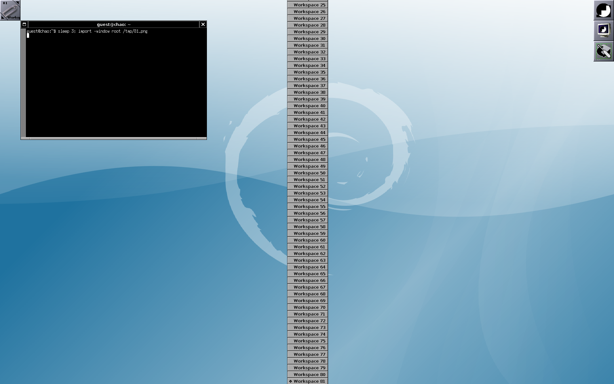
Task: Go to previous workspace via Clip's bottom-left arrow
Action: [x=3, y=17]
